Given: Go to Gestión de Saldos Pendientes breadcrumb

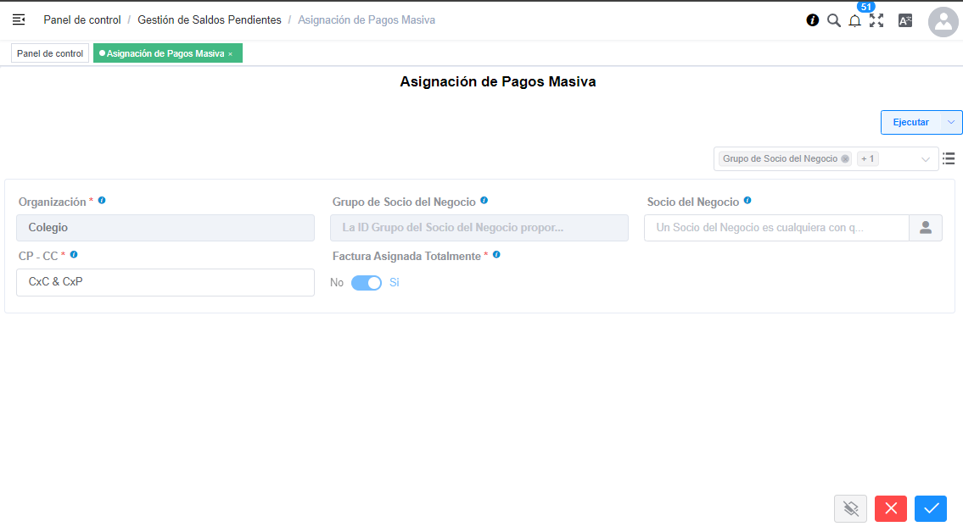Looking at the screenshot, I should [210, 20].
